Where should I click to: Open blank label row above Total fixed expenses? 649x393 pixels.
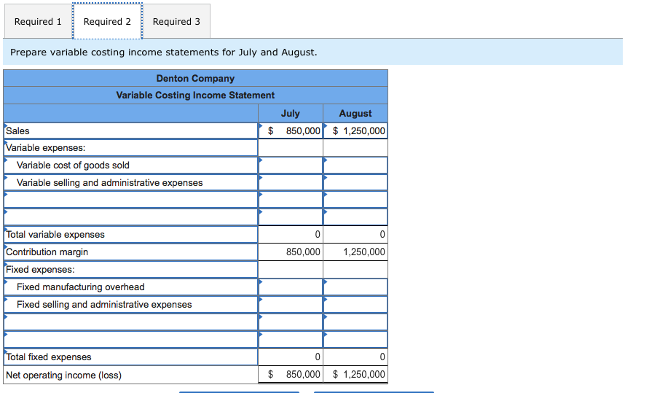click(131, 339)
